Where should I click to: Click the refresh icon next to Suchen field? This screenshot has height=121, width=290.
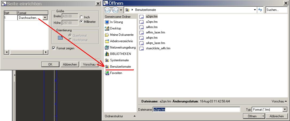(x=260, y=10)
